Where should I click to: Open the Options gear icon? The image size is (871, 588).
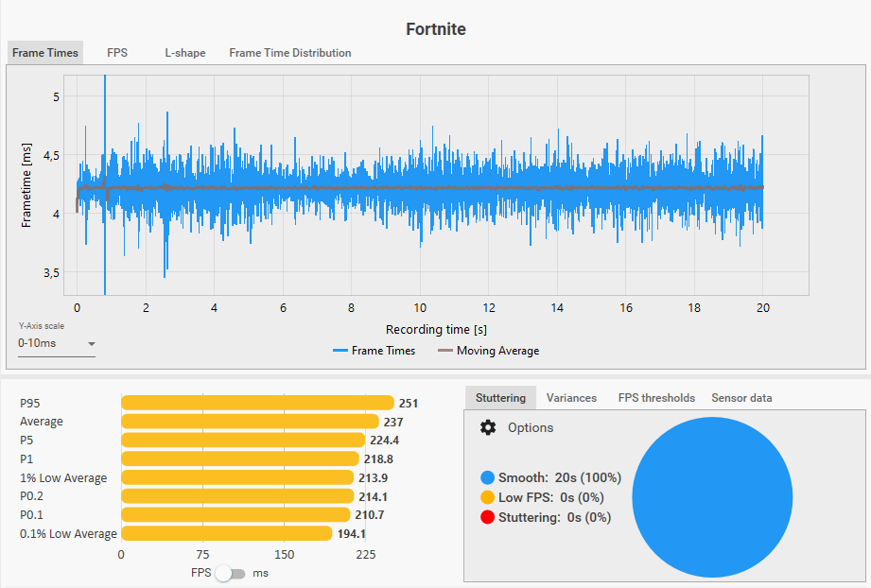coord(488,427)
